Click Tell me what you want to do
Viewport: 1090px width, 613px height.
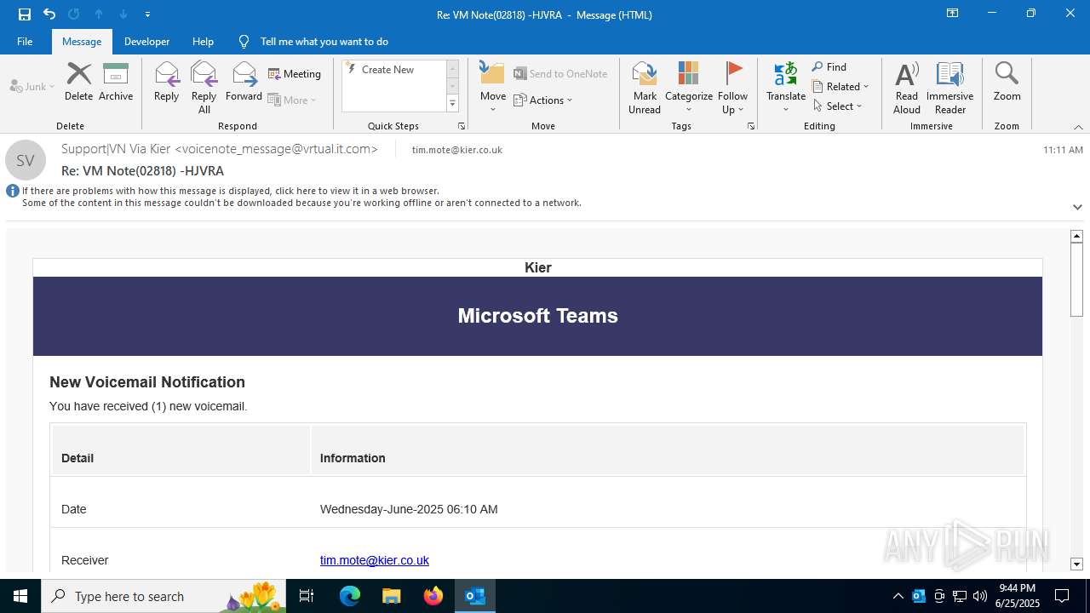324,42
